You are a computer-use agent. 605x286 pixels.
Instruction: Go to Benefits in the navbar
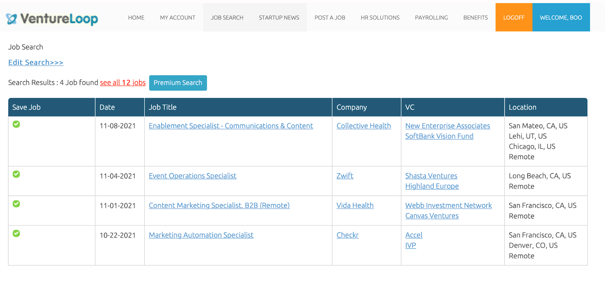click(476, 17)
